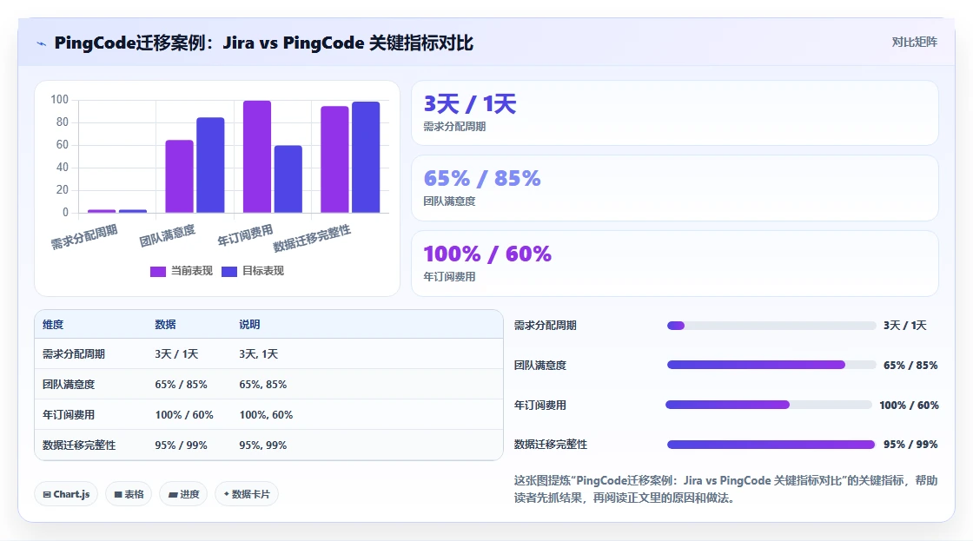Click the blue 年订阅费用 target bar in chart
This screenshot has width=973, height=541.
[x=288, y=179]
